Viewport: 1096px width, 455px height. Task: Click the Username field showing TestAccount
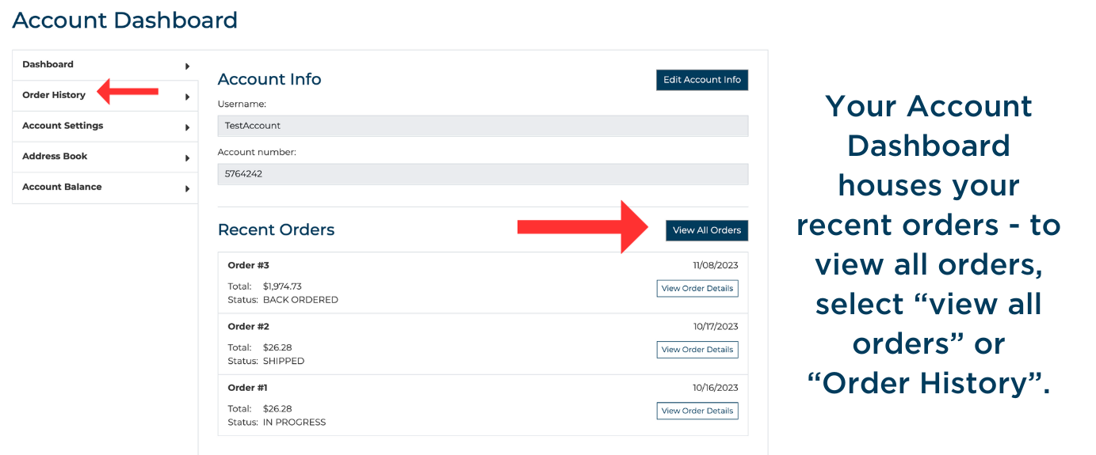[x=483, y=126]
